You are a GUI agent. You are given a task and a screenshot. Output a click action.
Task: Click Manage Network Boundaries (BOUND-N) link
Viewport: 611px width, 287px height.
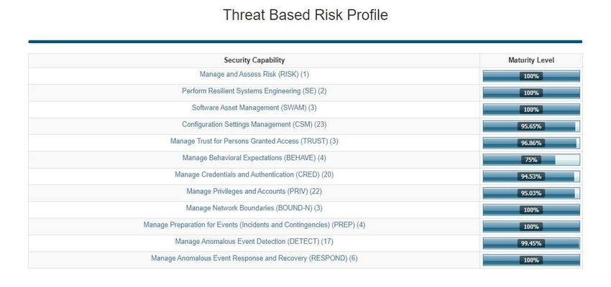tap(254, 208)
